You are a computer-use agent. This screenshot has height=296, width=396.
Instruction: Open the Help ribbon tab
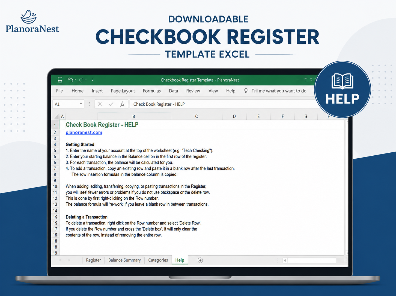pos(231,91)
